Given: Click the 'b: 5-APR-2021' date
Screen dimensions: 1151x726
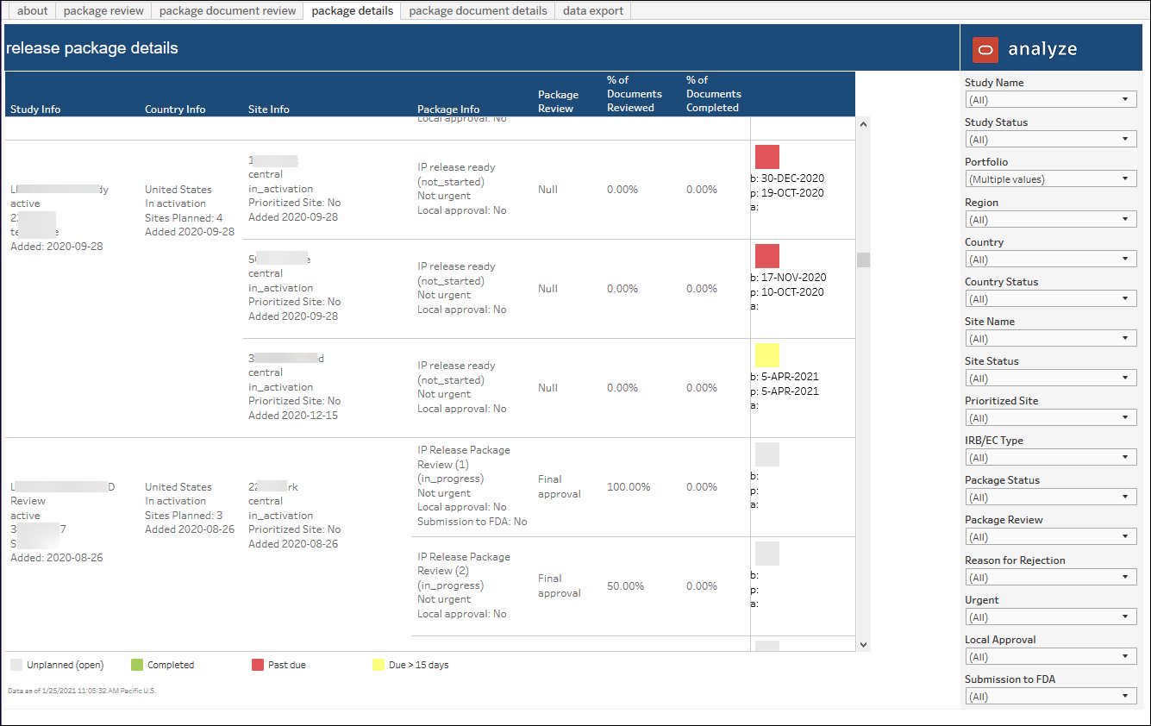Looking at the screenshot, I should pos(785,377).
